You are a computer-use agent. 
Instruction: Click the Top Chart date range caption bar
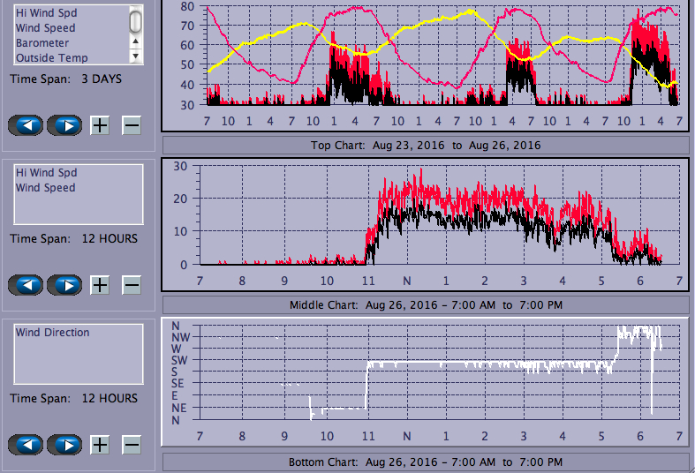click(x=425, y=145)
